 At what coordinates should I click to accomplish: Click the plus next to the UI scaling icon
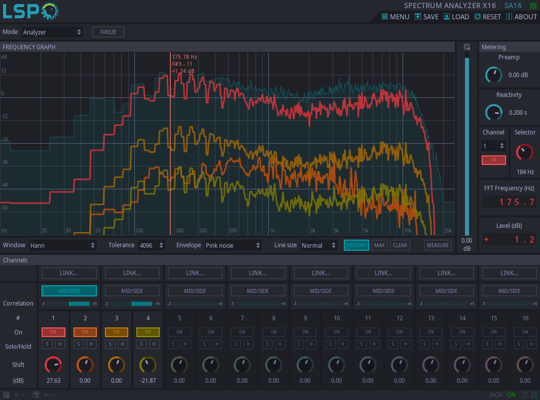click(16, 395)
